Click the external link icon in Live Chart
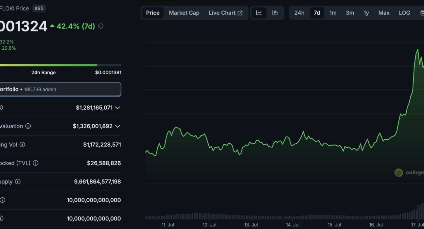 (240, 13)
